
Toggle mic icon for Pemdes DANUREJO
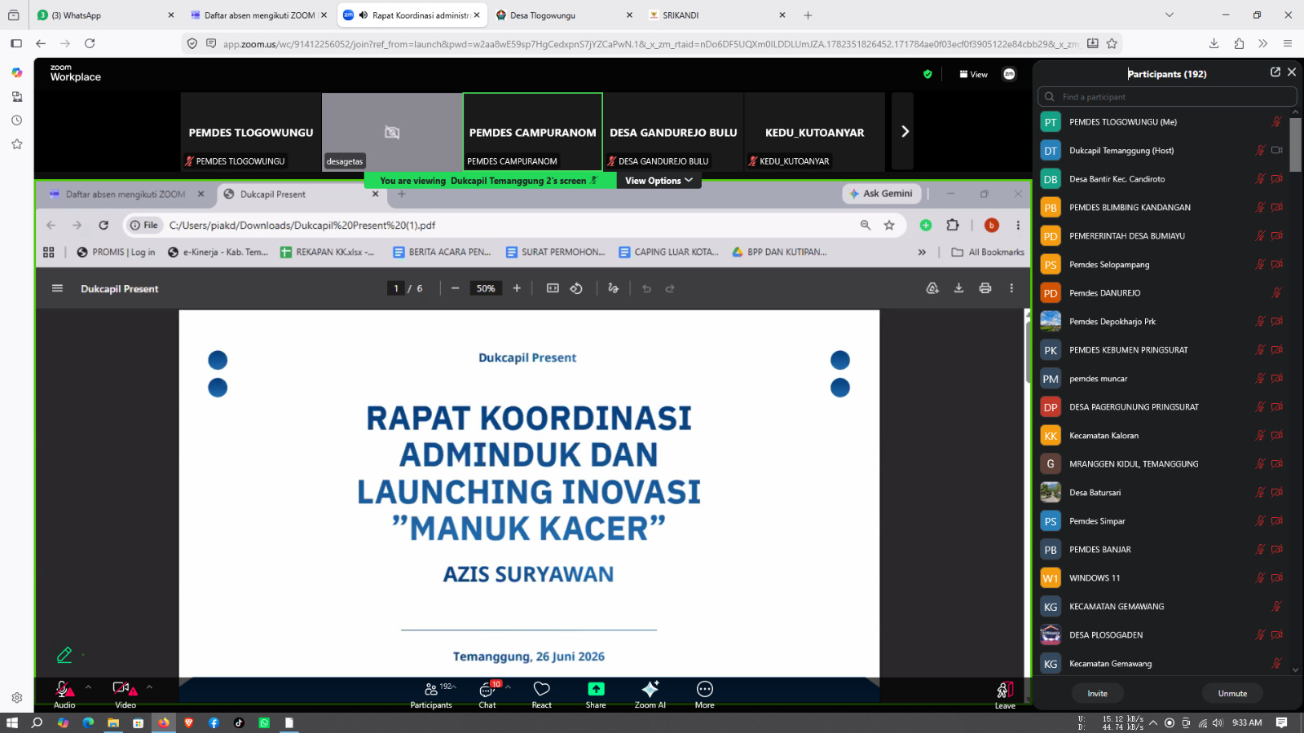click(x=1277, y=293)
